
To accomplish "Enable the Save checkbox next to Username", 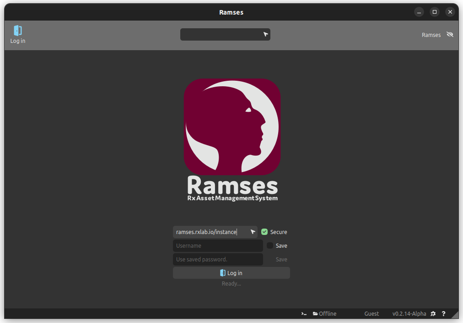I will [270, 245].
